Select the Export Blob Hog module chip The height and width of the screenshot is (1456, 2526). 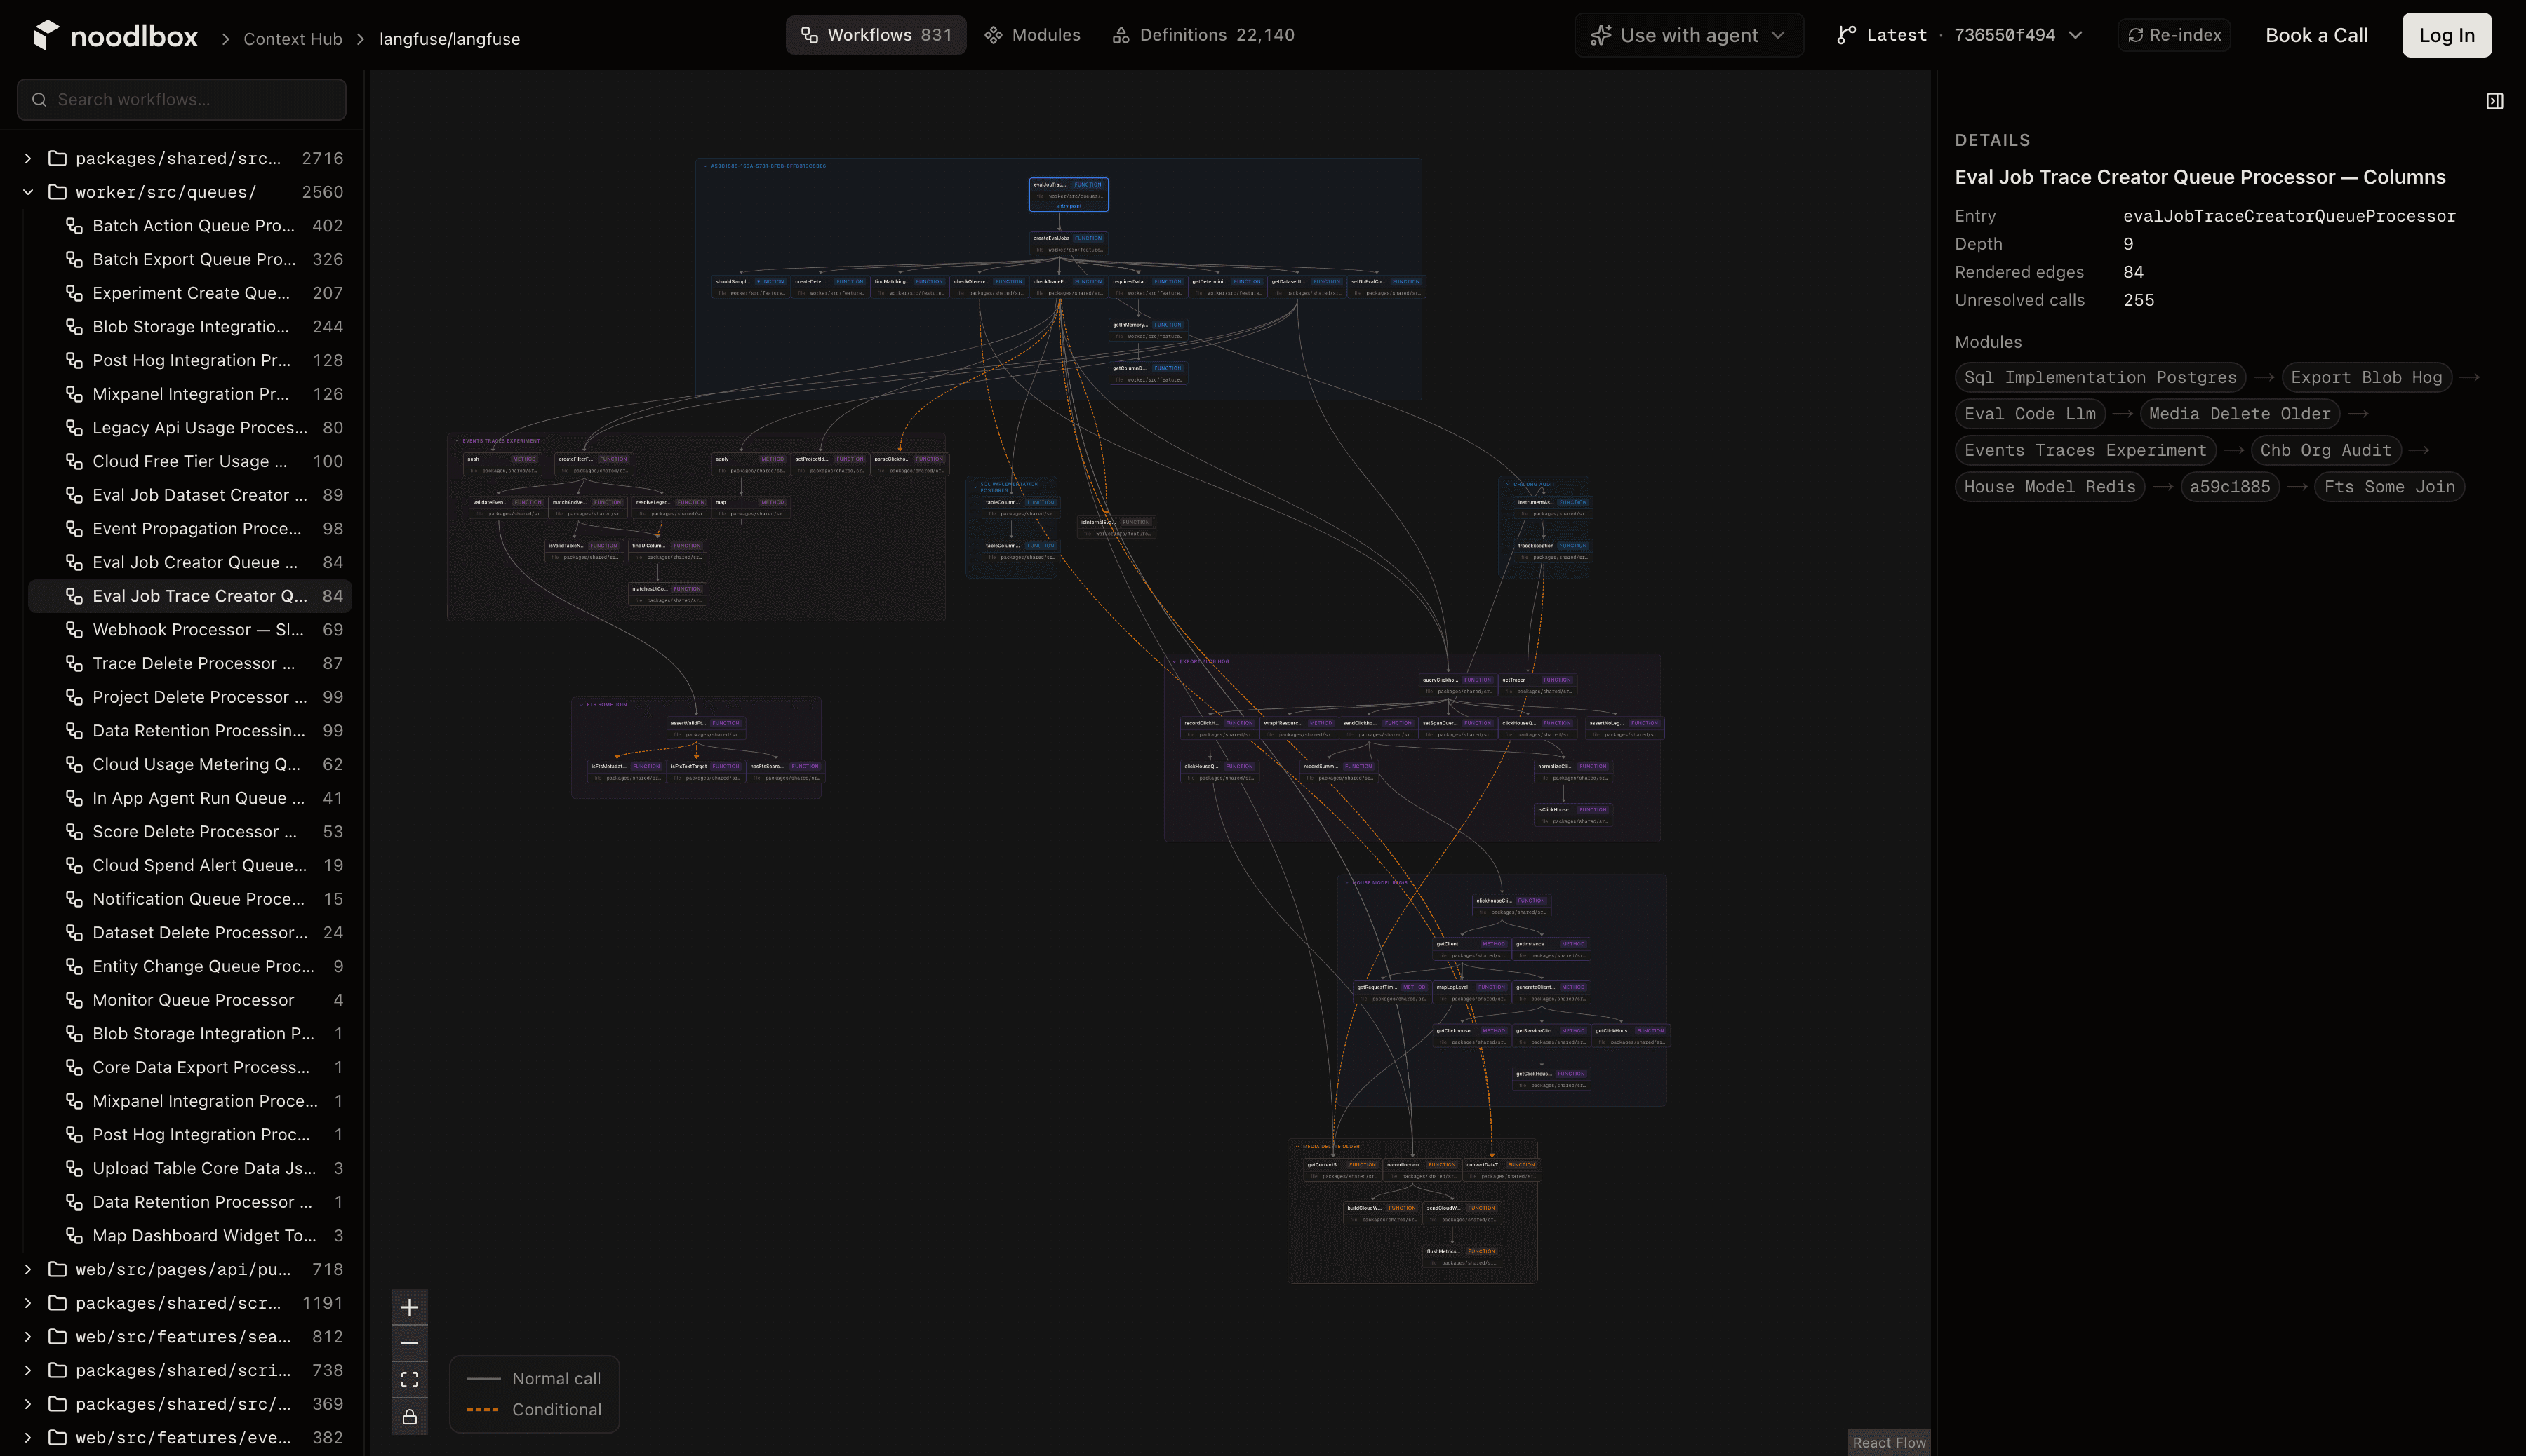click(2366, 377)
